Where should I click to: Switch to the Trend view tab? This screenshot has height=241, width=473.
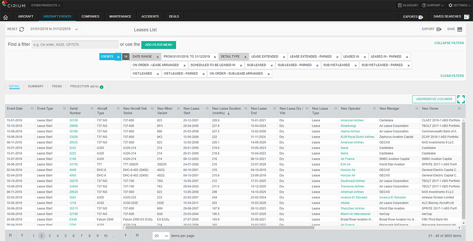point(57,86)
